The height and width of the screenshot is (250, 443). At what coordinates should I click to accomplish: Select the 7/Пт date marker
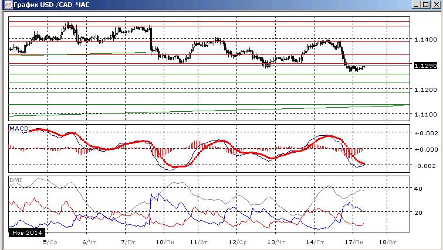[128, 242]
